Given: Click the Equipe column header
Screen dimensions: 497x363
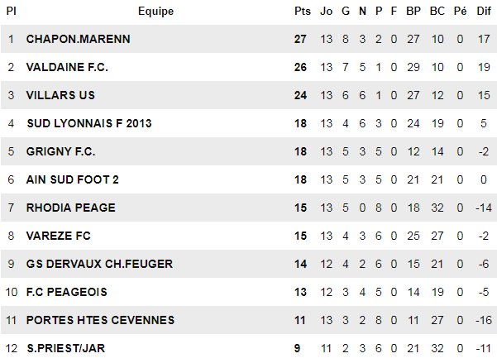Looking at the screenshot, I should tap(155, 12).
